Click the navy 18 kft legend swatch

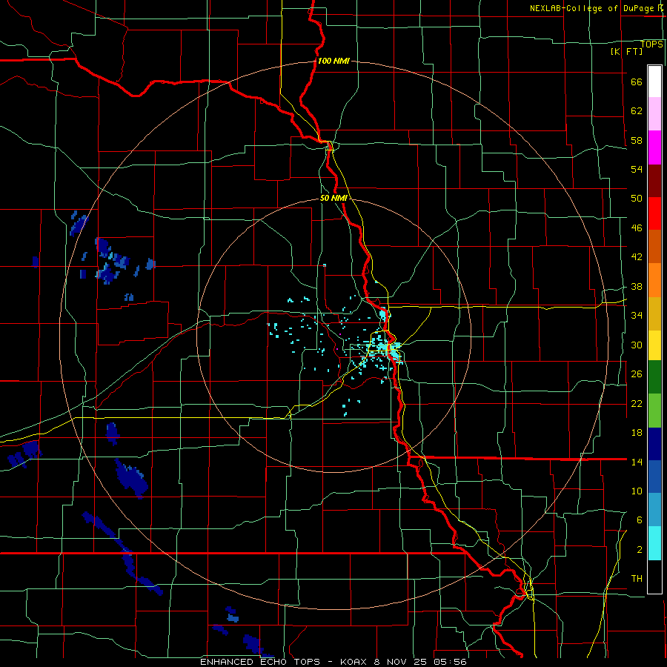654,444
